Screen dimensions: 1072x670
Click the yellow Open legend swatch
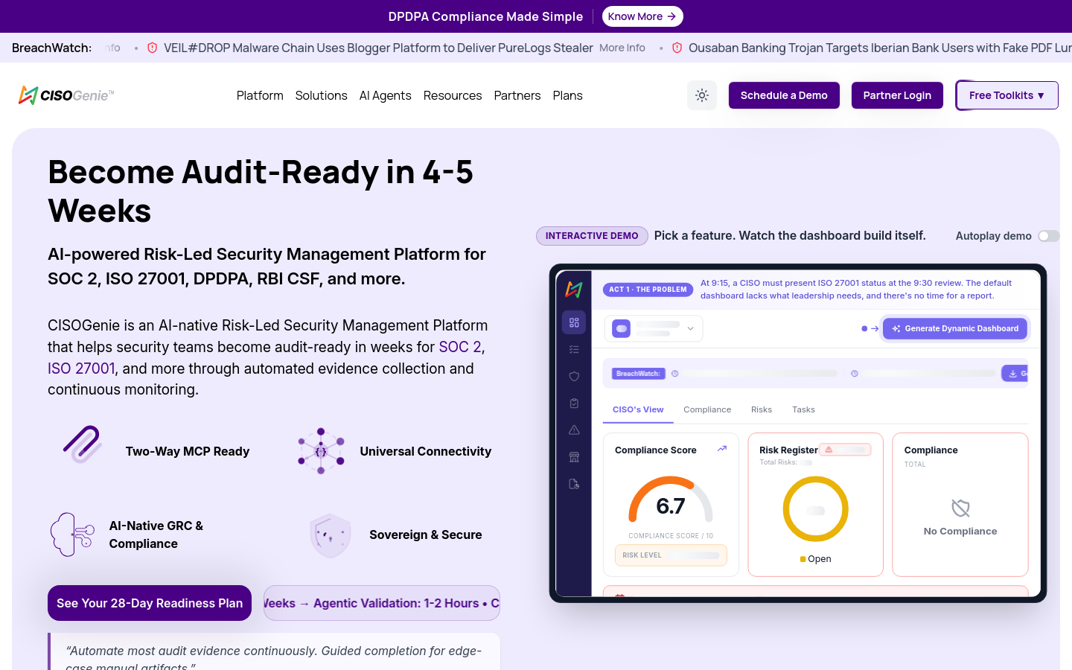[x=803, y=559]
